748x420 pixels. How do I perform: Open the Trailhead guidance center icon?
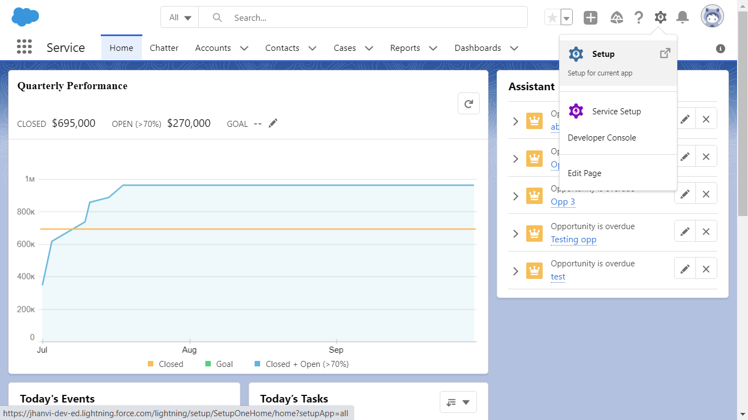tap(617, 17)
